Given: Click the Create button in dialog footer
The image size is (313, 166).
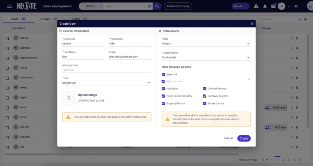Looking at the screenshot, I should [244, 138].
